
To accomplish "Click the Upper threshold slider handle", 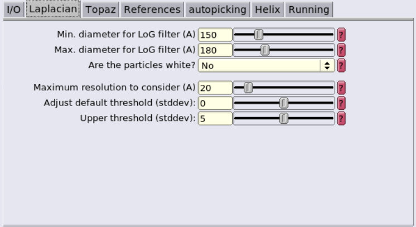I will coord(284,119).
